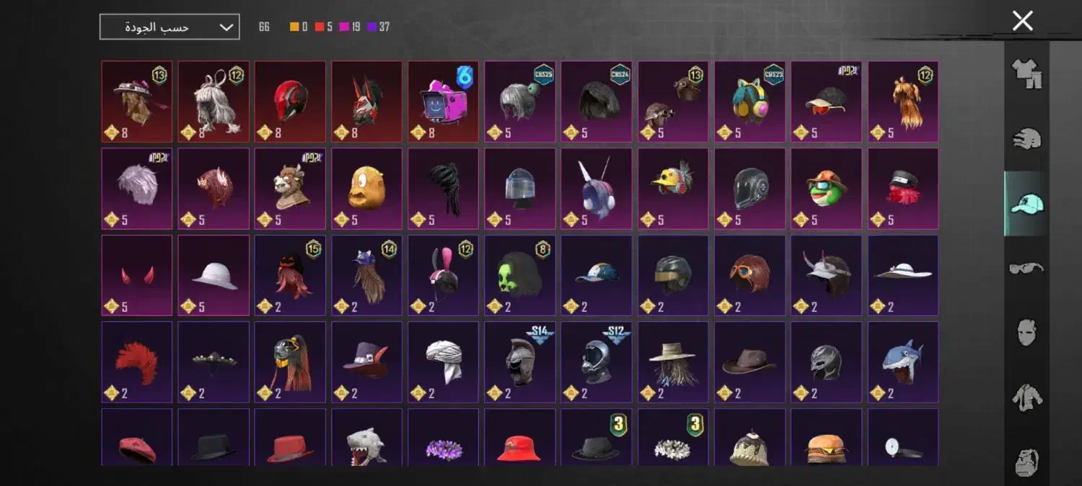Select the helmet category in sidebar

1027,138
